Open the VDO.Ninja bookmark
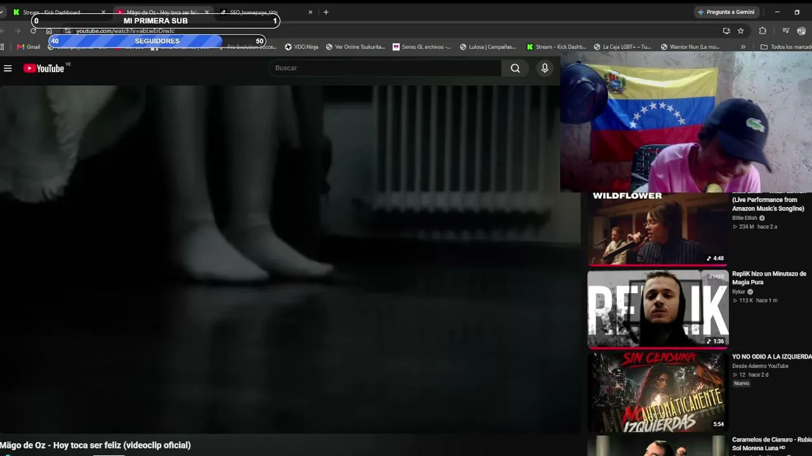The height and width of the screenshot is (456, 812). 301,47
